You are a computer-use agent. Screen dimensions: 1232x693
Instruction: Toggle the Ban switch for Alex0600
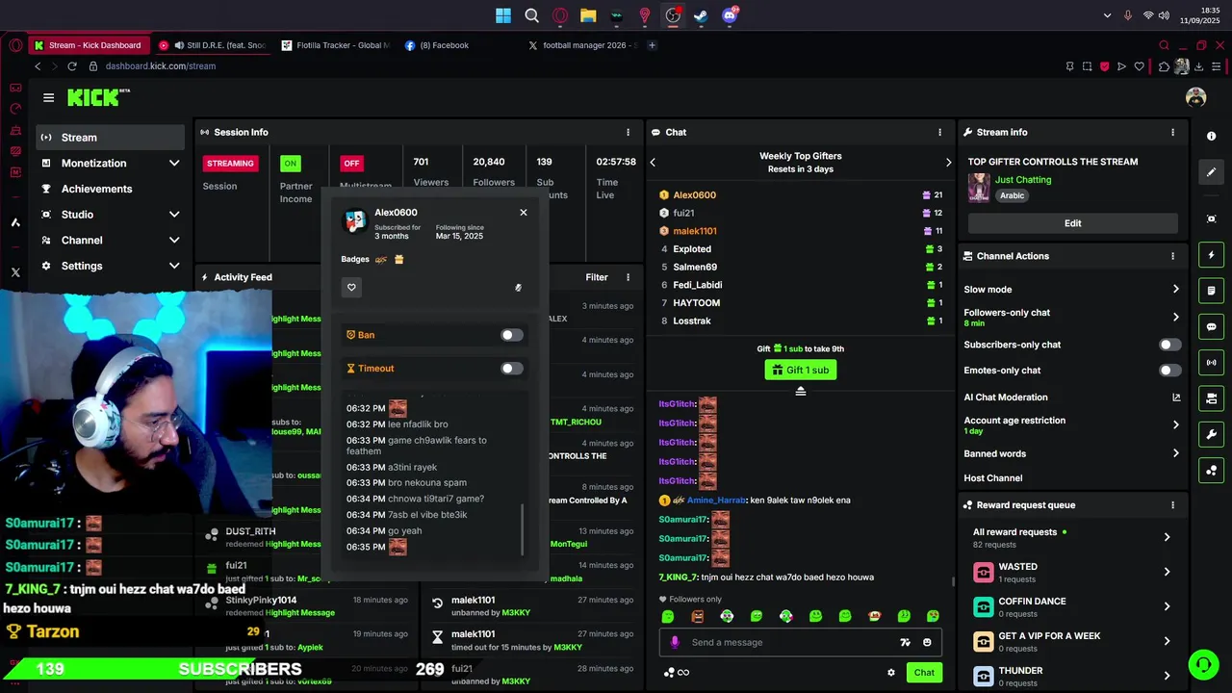pyautogui.click(x=512, y=335)
